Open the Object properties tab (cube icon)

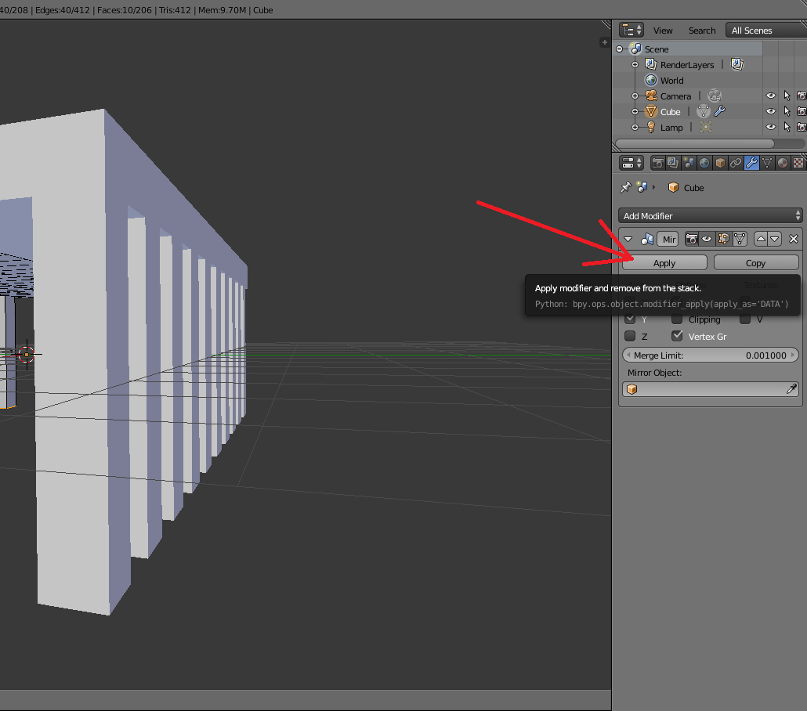coord(720,163)
